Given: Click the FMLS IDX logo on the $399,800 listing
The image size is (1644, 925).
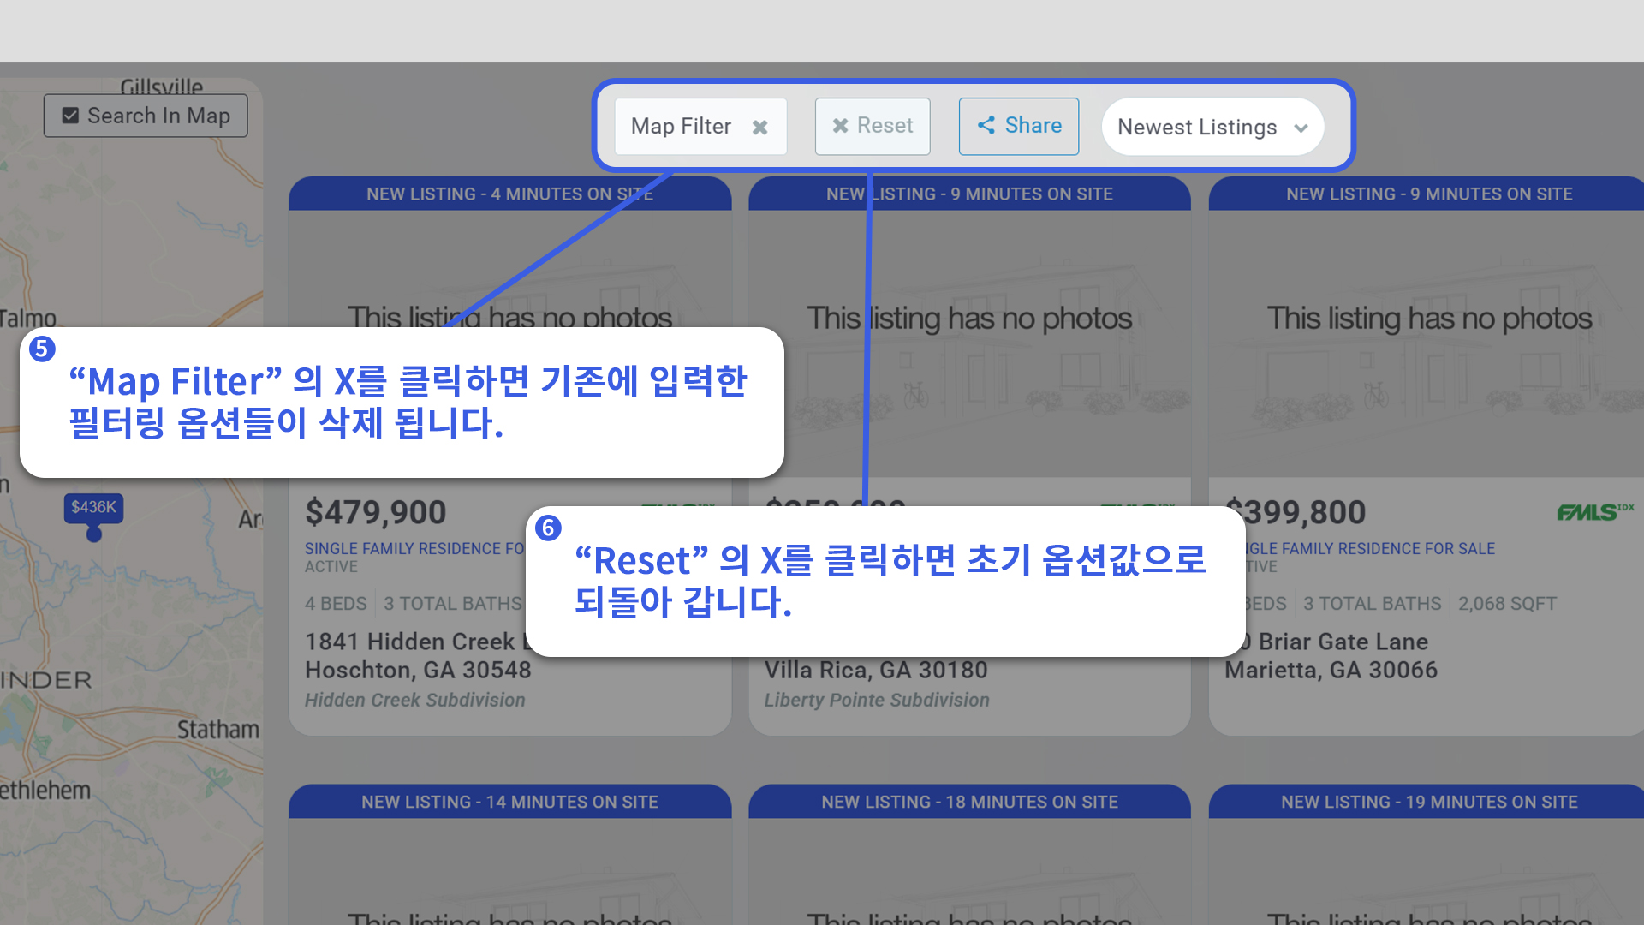Looking at the screenshot, I should point(1593,512).
